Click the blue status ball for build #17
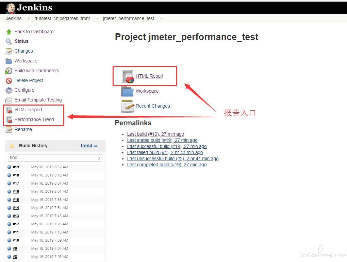The width and height of the screenshot is (347, 262). 9,183
